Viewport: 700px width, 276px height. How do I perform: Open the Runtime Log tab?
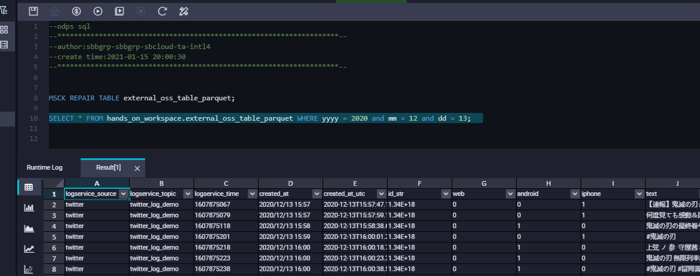pyautogui.click(x=45, y=167)
